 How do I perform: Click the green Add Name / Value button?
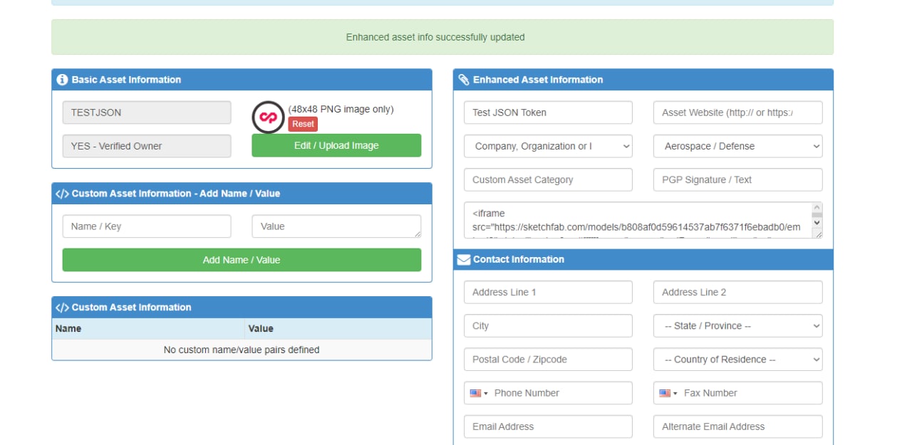(242, 260)
